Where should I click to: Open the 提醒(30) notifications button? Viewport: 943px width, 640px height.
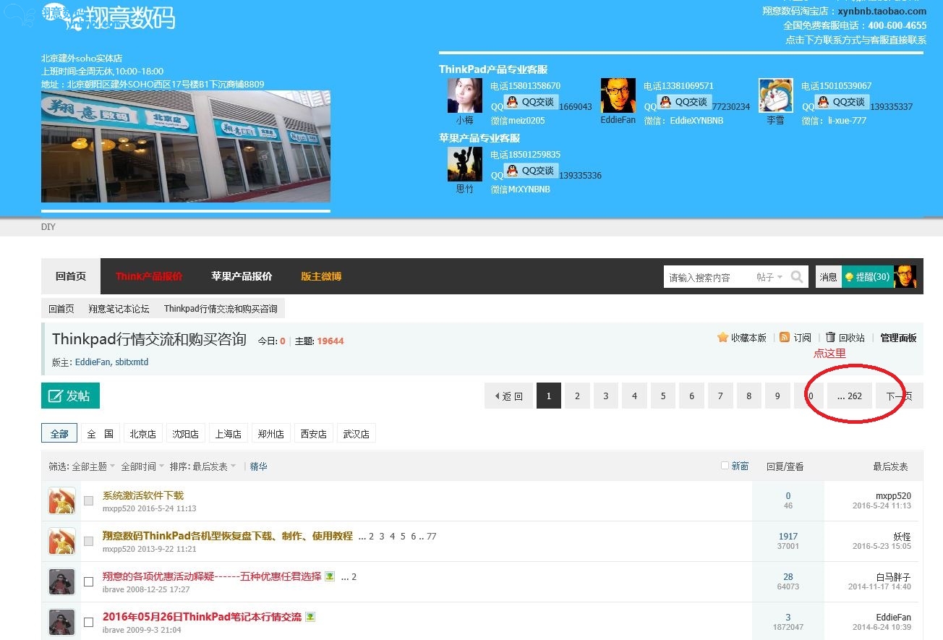[x=868, y=276]
